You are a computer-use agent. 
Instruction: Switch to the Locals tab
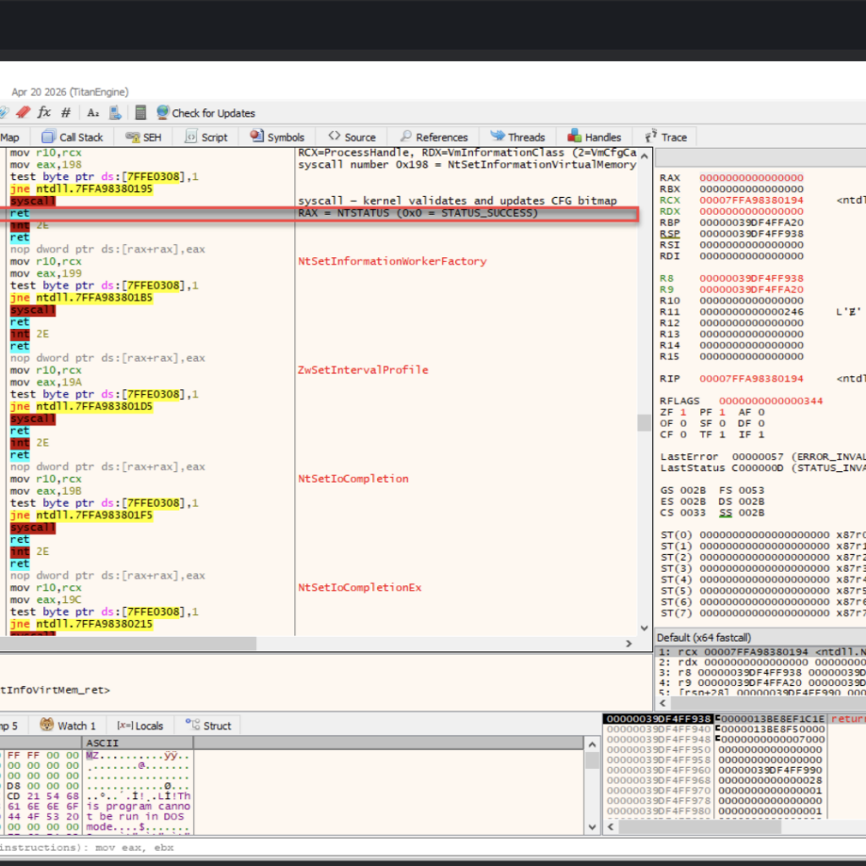pos(140,725)
